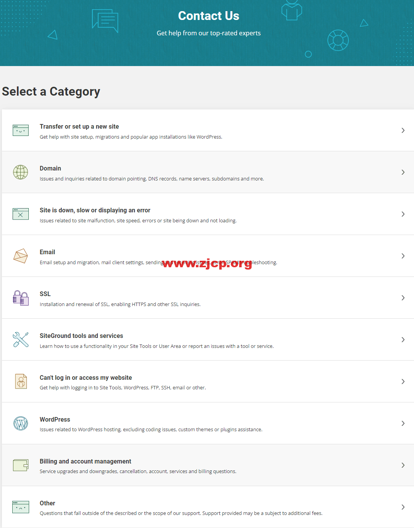Click description about Site Tools or User Area

(x=157, y=346)
